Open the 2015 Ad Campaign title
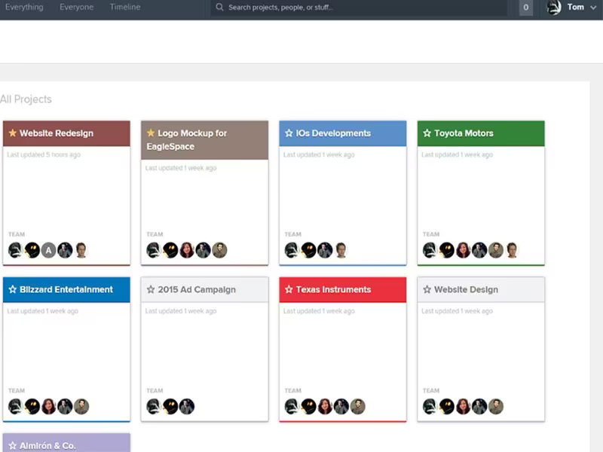 [x=197, y=289]
